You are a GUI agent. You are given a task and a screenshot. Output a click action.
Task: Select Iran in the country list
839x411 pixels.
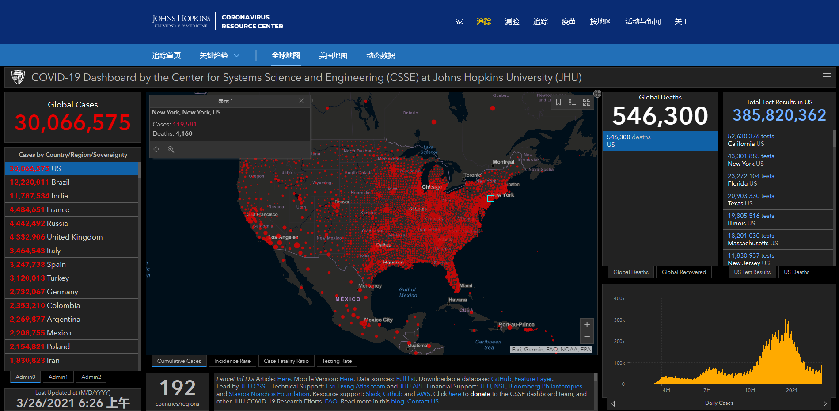(x=71, y=360)
